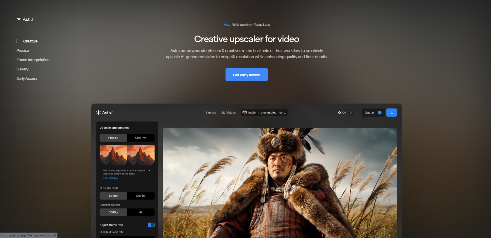Click the Render mode info icon
Viewport: 491px width, 238px height.
coord(101,188)
